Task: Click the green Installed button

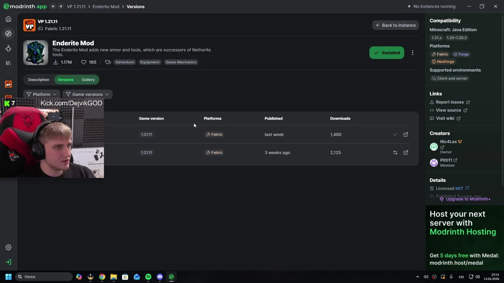Action: tap(387, 53)
